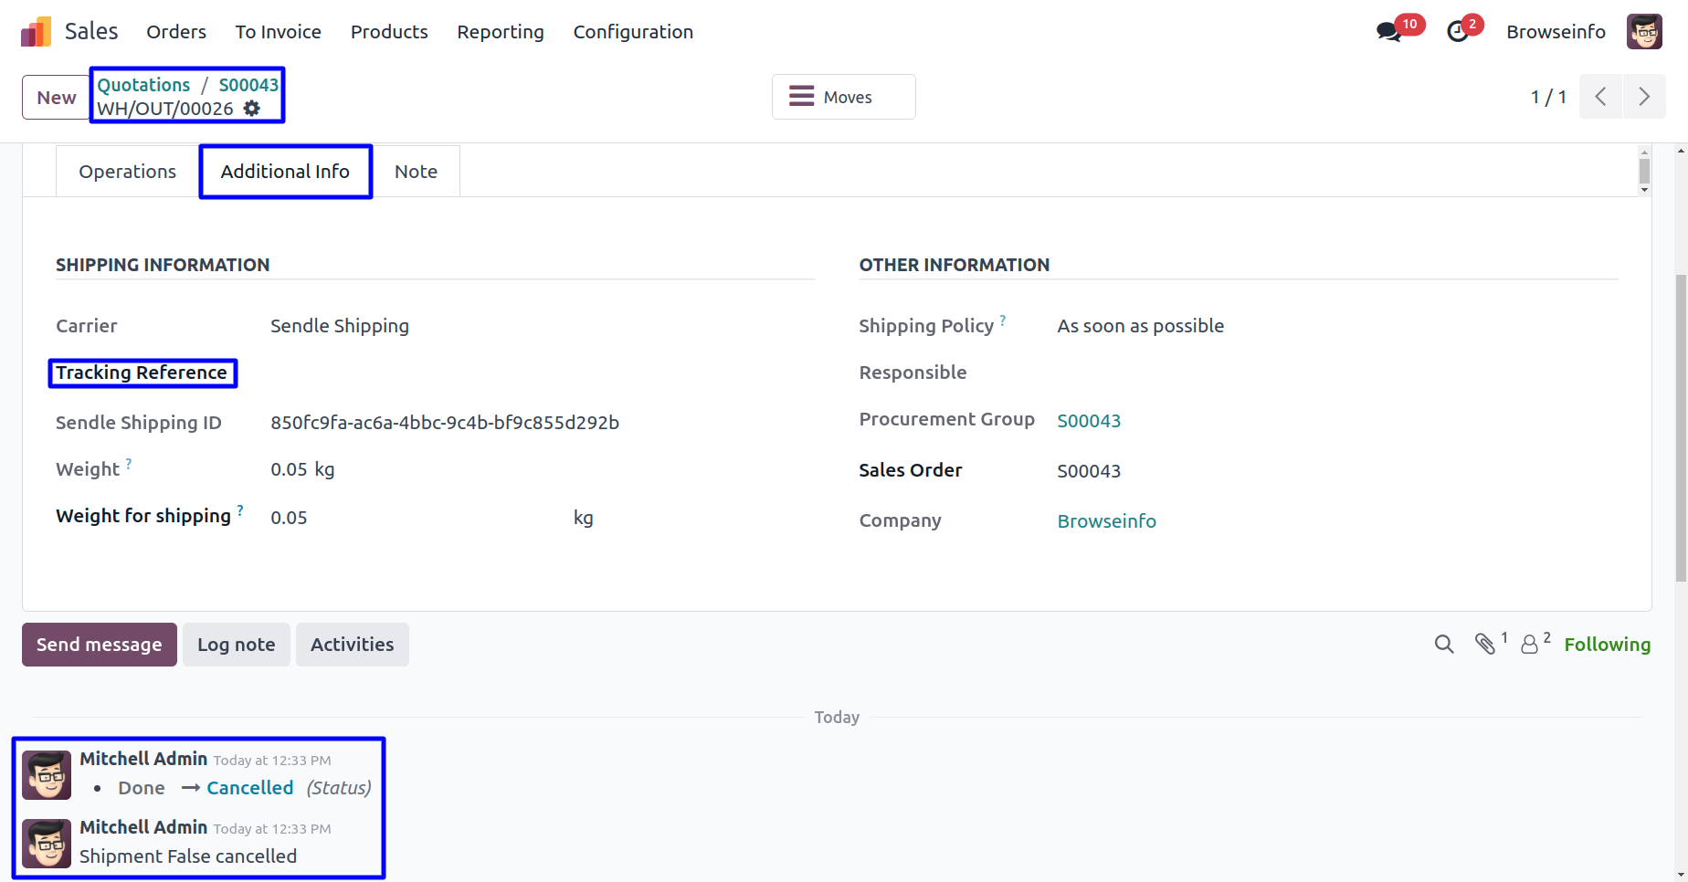
Task: Open the attachments paperclip icon
Action: pos(1485,645)
